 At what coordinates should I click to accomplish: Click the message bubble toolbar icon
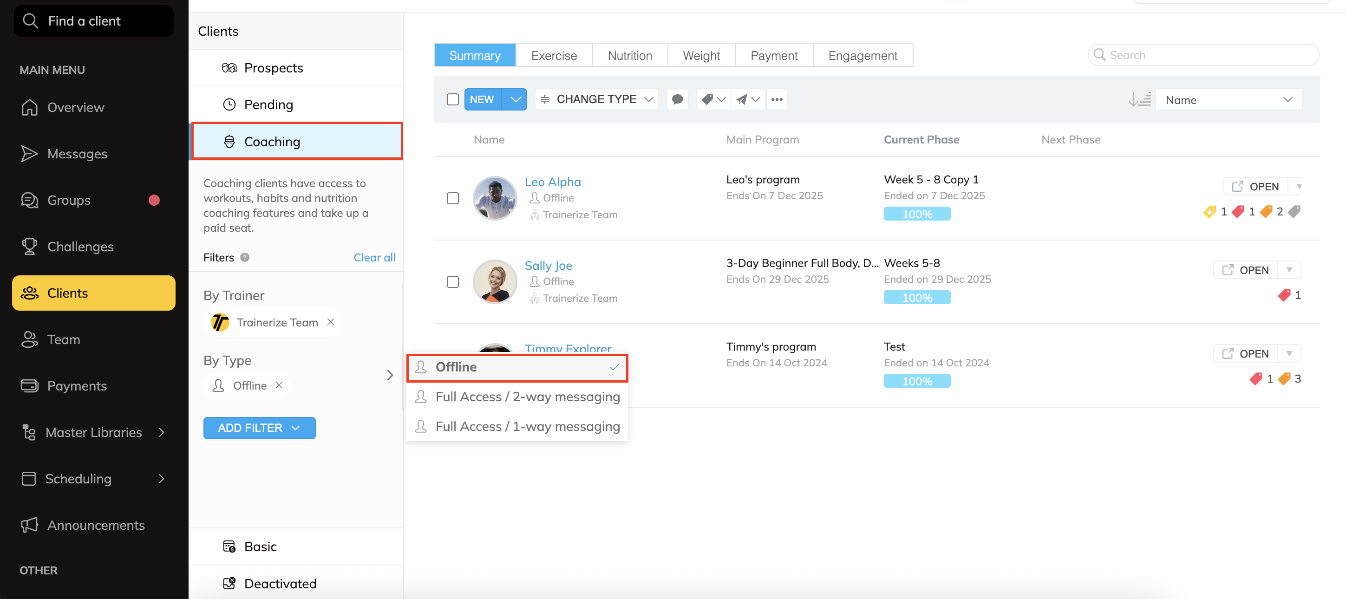pos(677,99)
